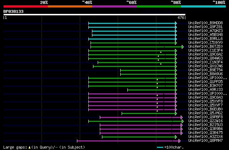
Task: Select the UniRef100_Q8PMH7 label
Action: point(205,141)
